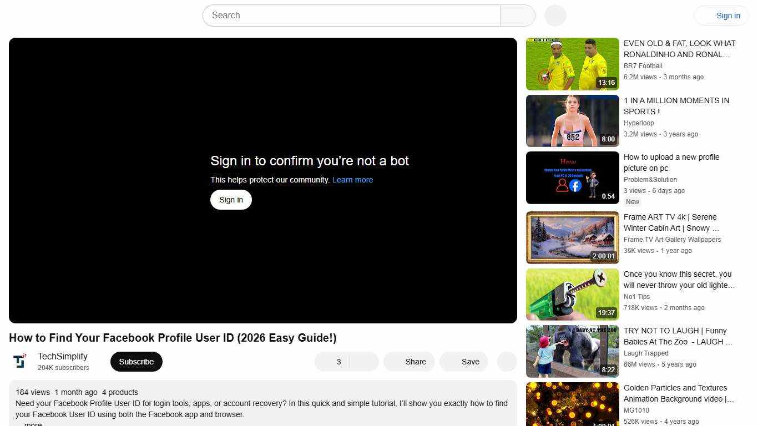The width and height of the screenshot is (758, 426).
Task: Open "How to upload a new profile picture on pc"
Action: click(x=572, y=177)
